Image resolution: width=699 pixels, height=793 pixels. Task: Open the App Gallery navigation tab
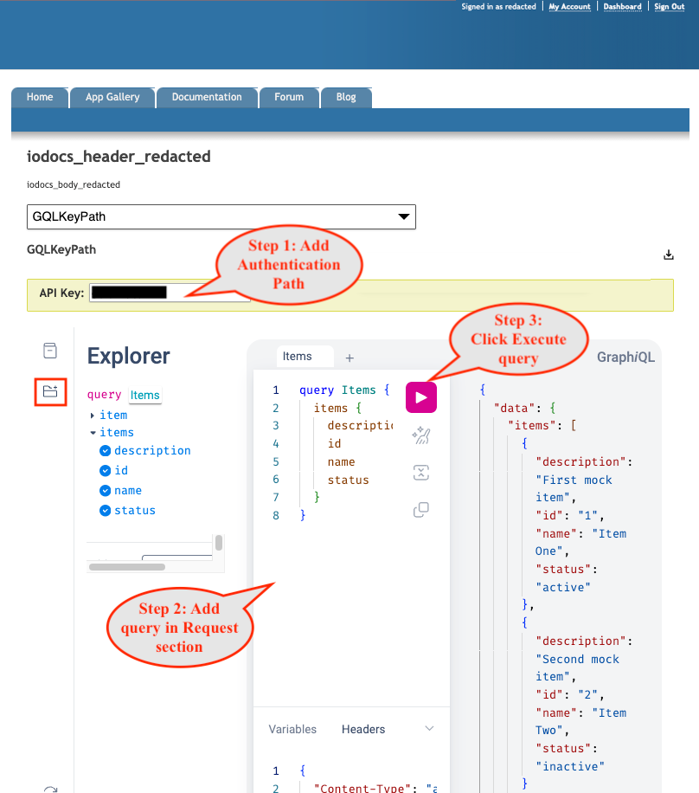[112, 97]
